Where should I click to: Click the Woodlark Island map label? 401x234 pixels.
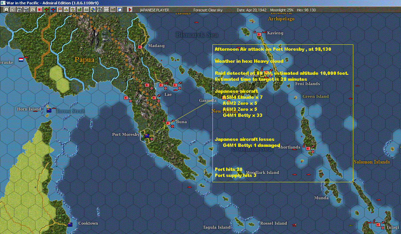[x=263, y=173]
